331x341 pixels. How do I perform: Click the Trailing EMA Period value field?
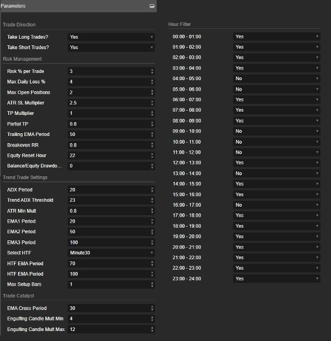[x=111, y=134]
